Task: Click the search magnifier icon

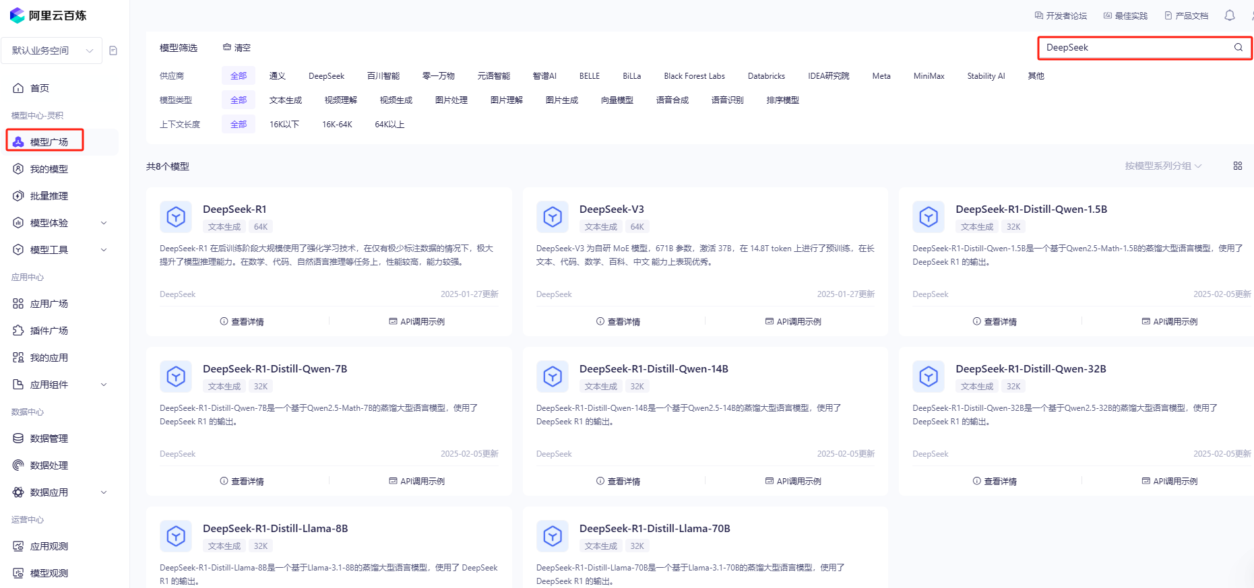Action: click(x=1239, y=47)
